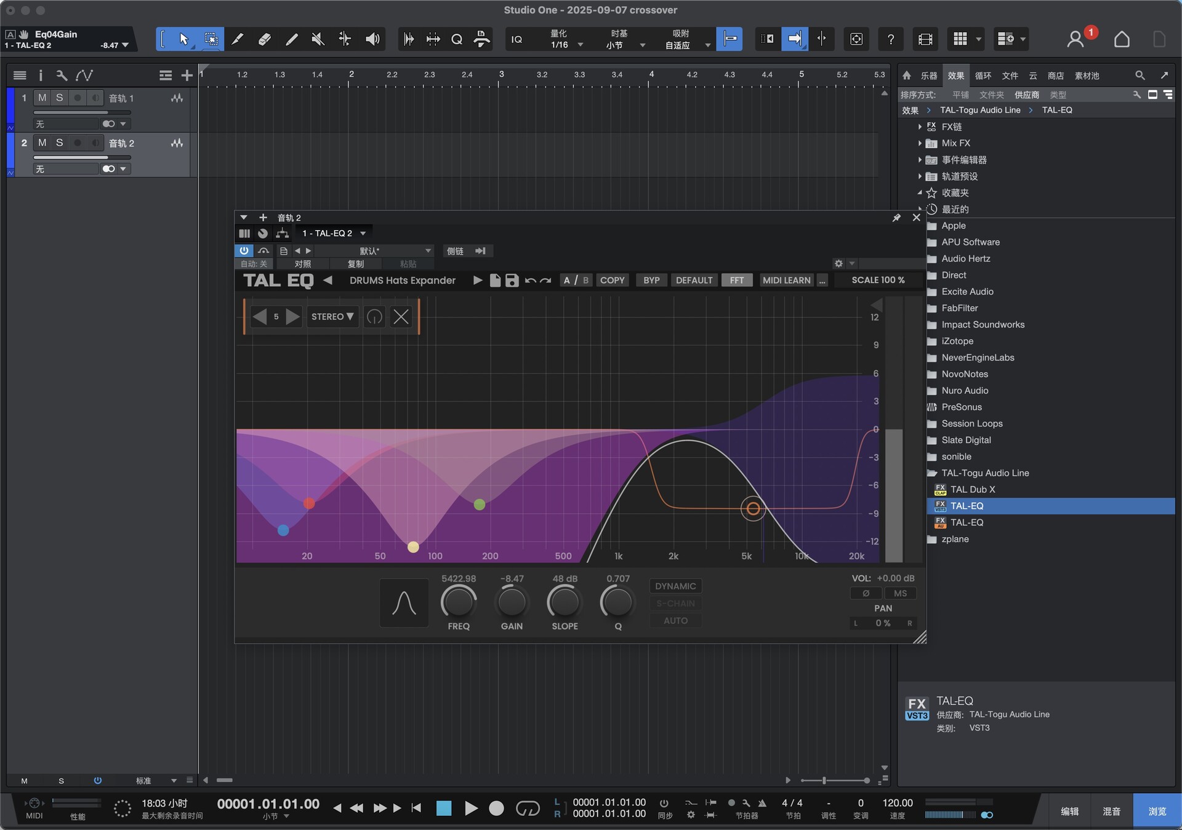Screen dimensions: 1182x830
Task: Toggle headphone solo listen for band 5
Action: (x=374, y=317)
